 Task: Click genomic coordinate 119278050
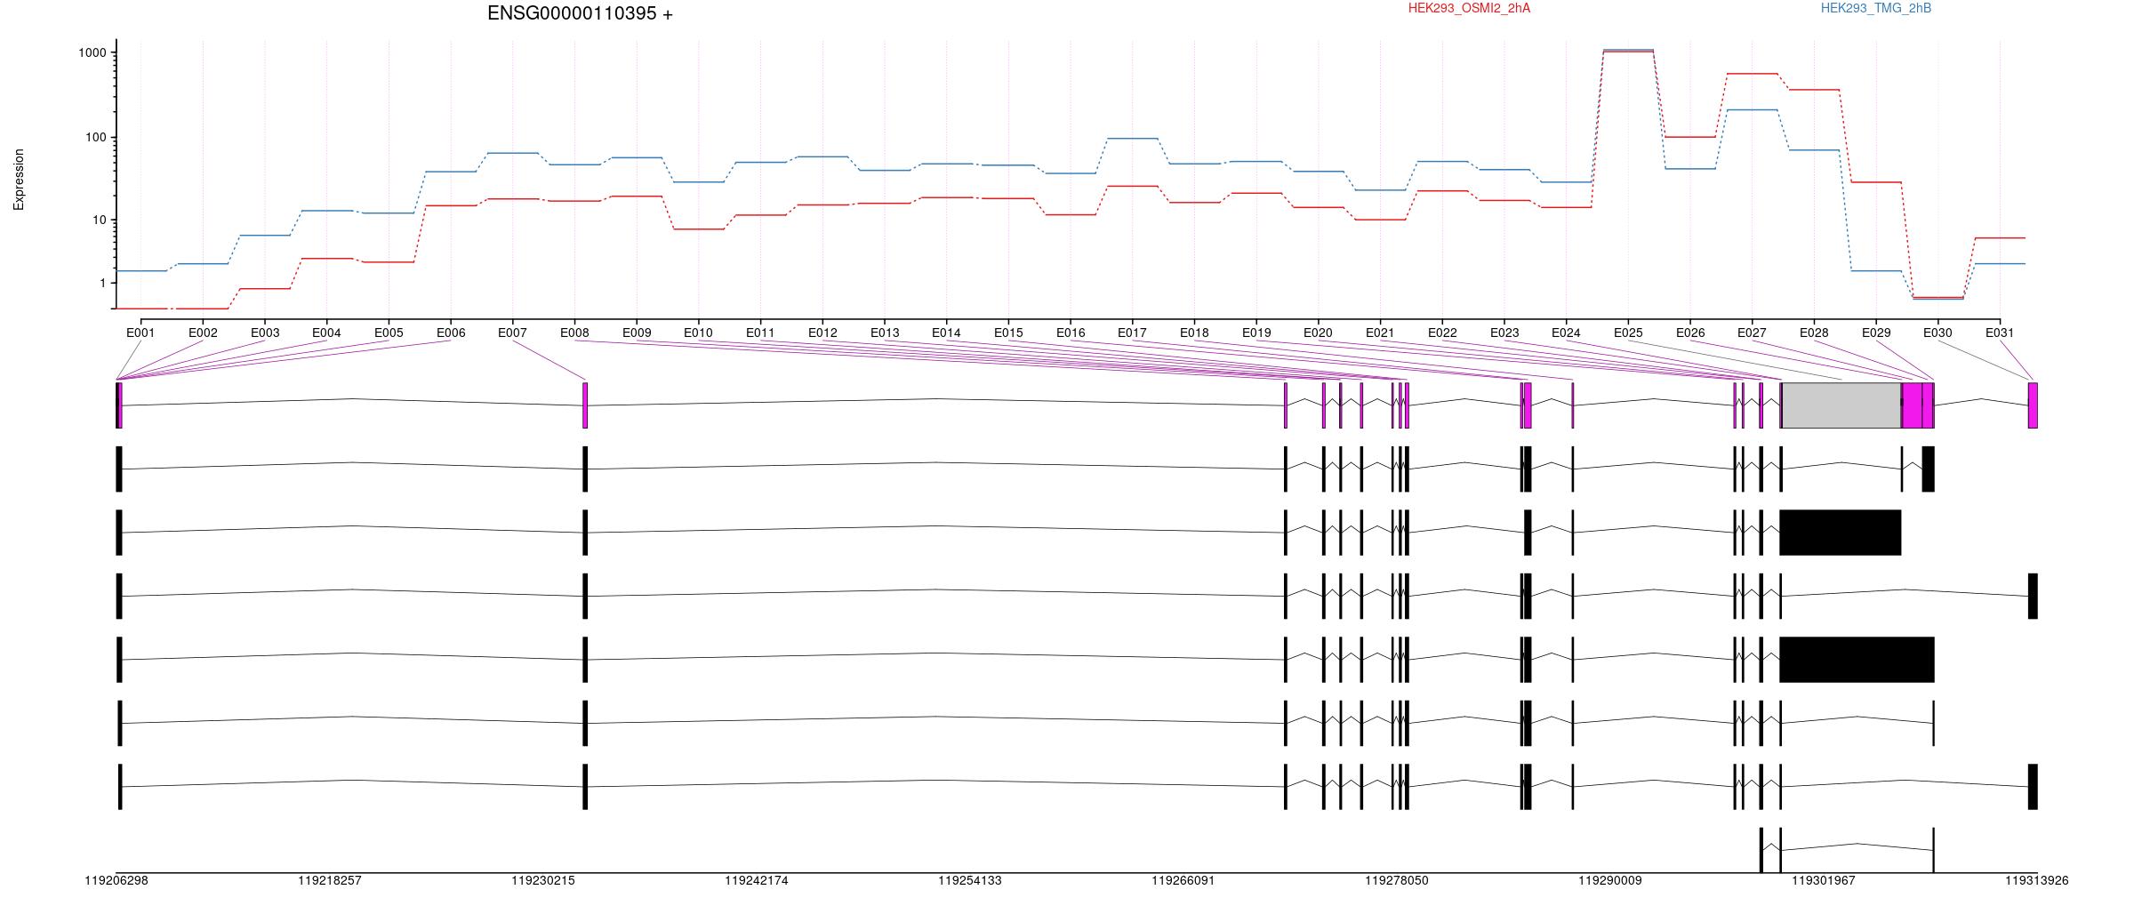[1397, 881]
